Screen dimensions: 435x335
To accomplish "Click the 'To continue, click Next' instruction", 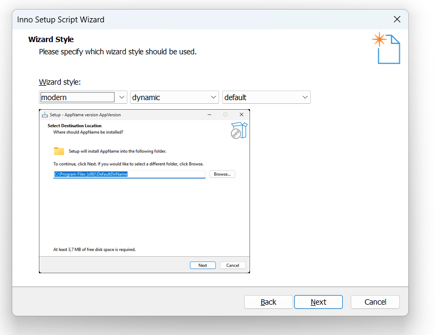I will pos(128,164).
